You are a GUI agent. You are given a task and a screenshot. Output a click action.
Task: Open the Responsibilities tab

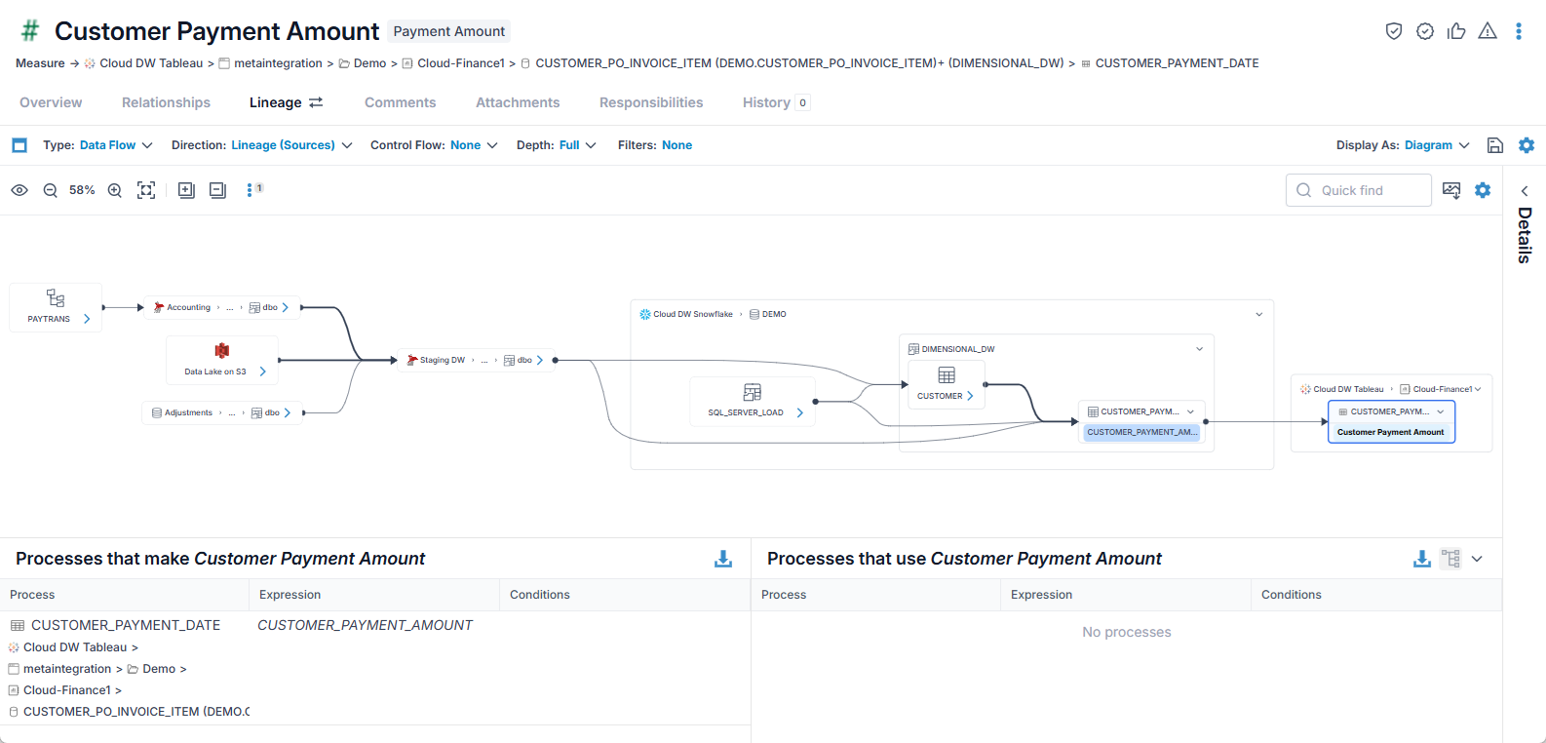click(x=651, y=102)
